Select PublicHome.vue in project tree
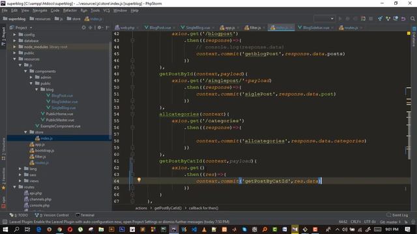This screenshot has height=234, width=417. point(59,114)
